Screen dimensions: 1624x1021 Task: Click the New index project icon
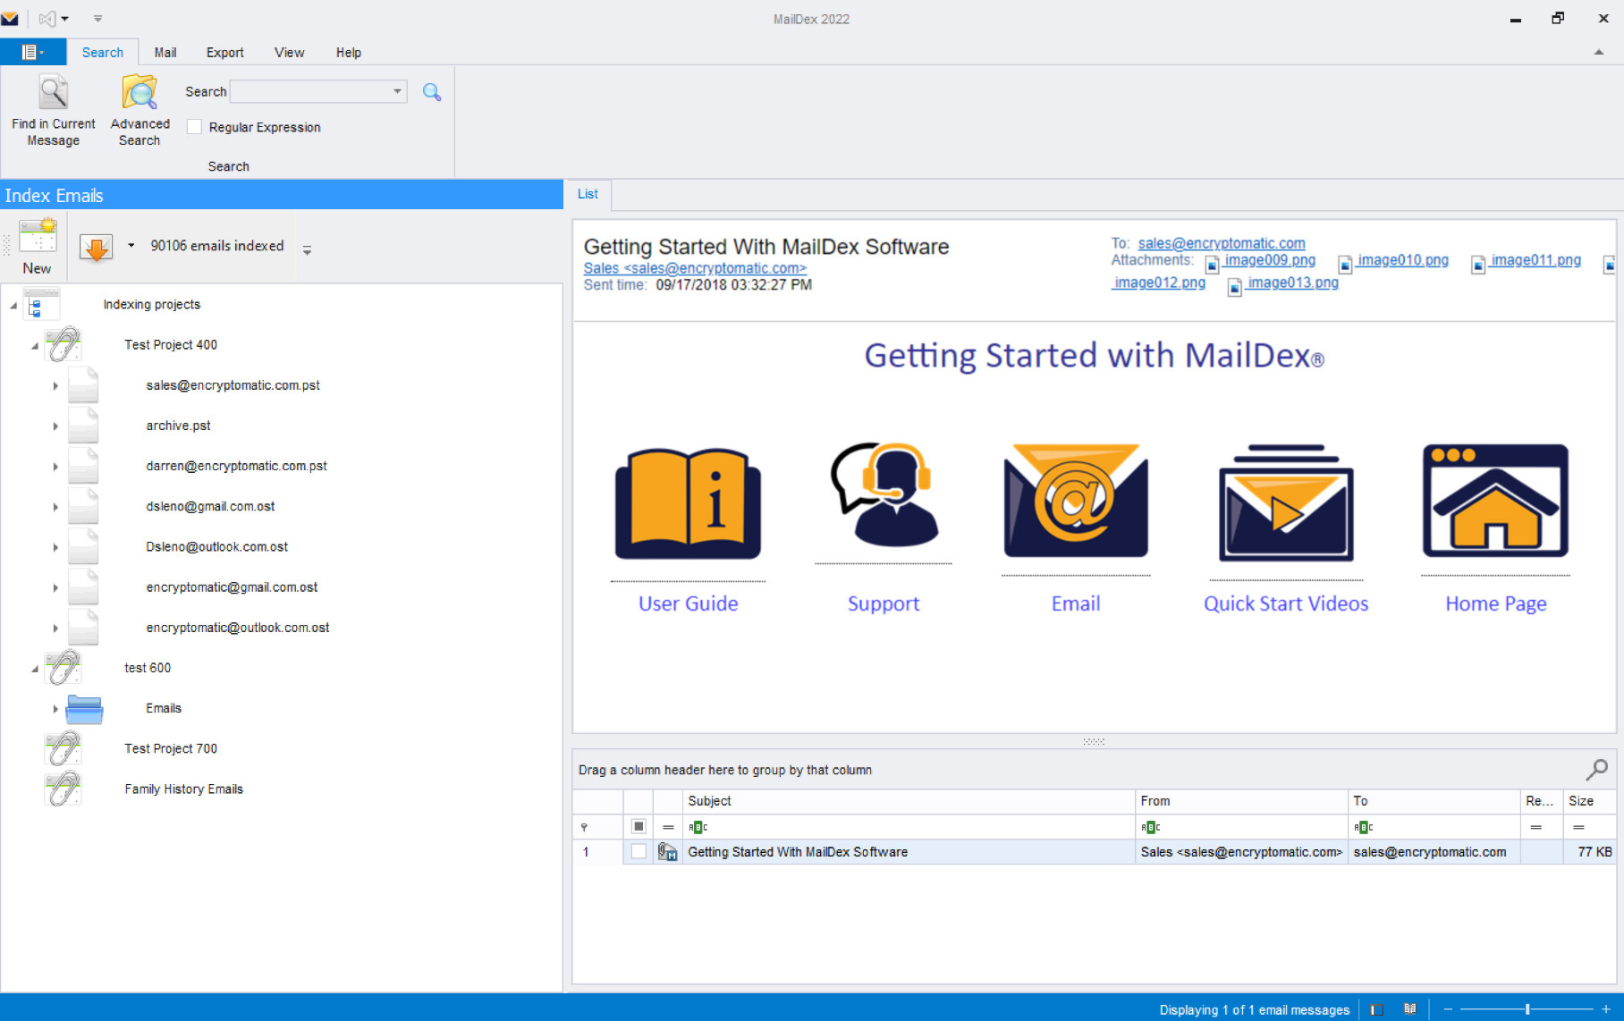(38, 237)
